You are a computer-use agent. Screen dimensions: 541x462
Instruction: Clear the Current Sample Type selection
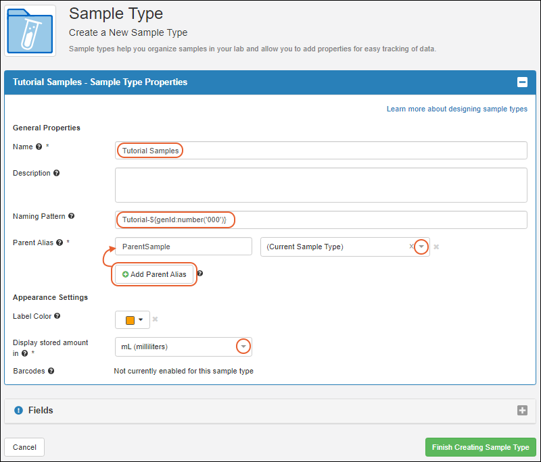tap(411, 247)
